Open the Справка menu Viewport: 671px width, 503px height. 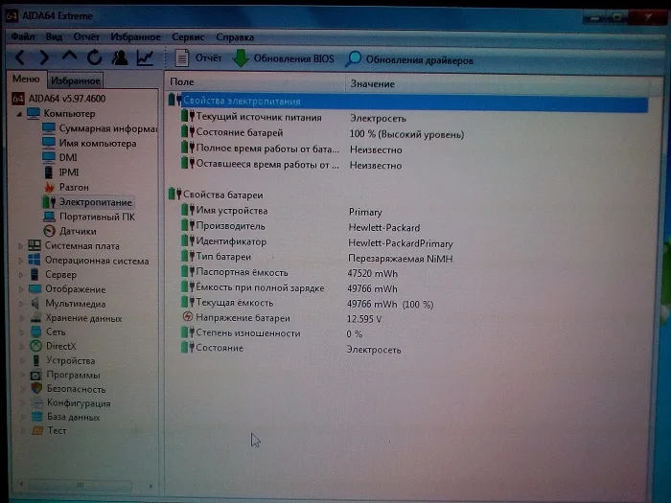tap(235, 37)
